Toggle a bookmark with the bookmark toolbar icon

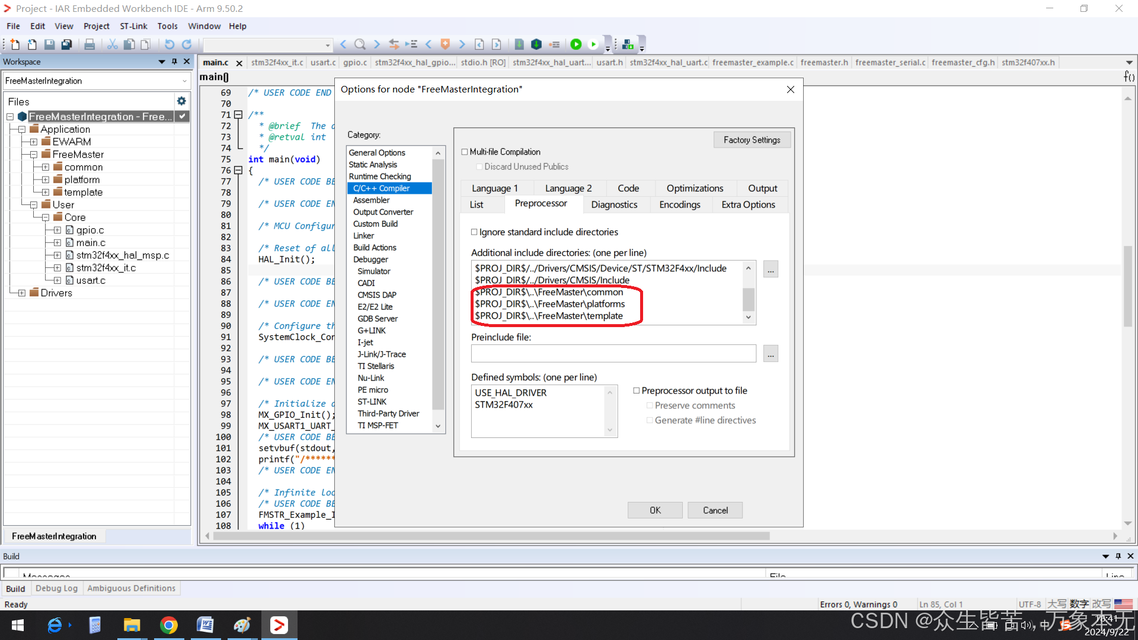coord(445,44)
